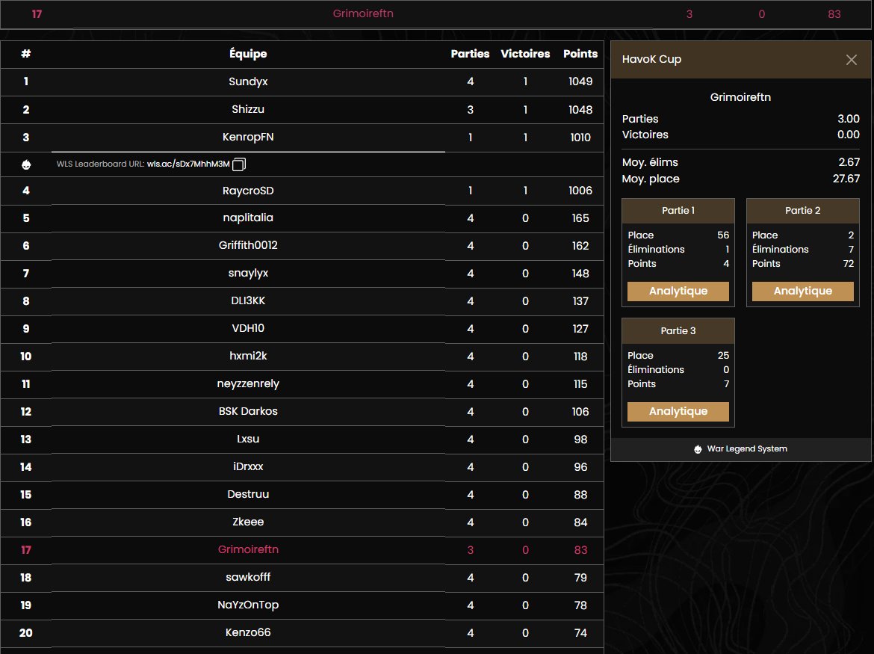Click Shizzu points value 1048
The width and height of the screenshot is (874, 654).
coord(580,110)
